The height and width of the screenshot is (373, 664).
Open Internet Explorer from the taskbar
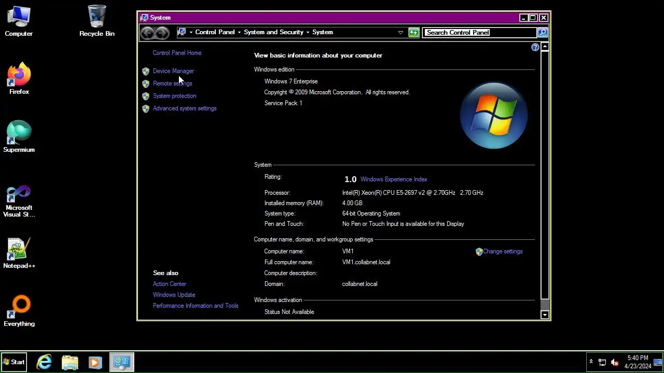pos(44,362)
